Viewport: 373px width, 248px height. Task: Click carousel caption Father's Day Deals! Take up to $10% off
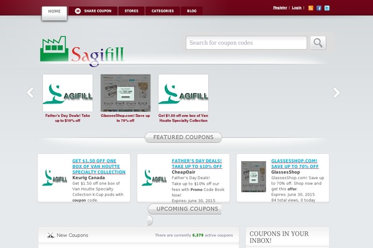68,118
